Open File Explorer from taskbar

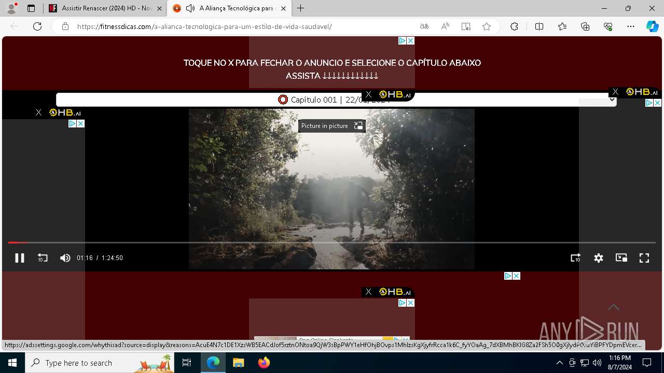(239, 363)
